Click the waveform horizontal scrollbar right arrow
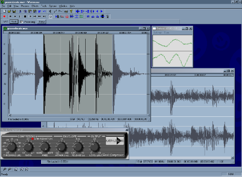The height and width of the screenshot is (177, 242). [x=148, y=115]
